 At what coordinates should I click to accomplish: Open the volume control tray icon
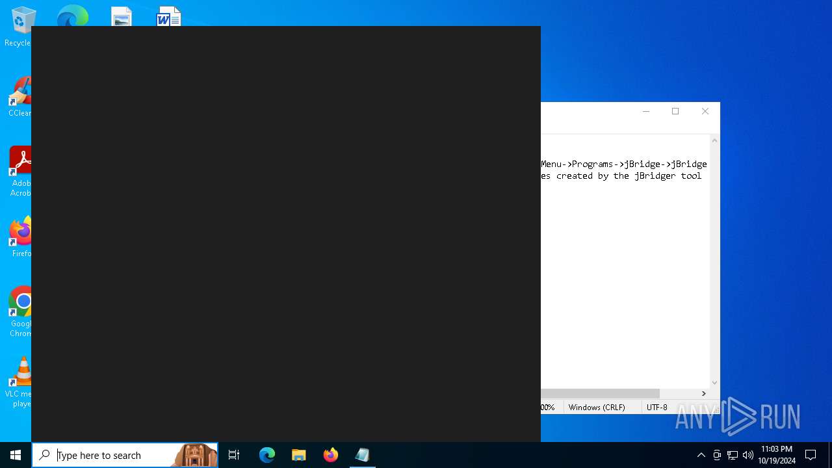pos(748,455)
